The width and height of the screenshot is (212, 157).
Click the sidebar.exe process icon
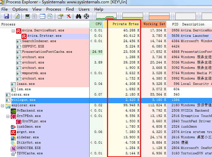[x=13, y=138]
